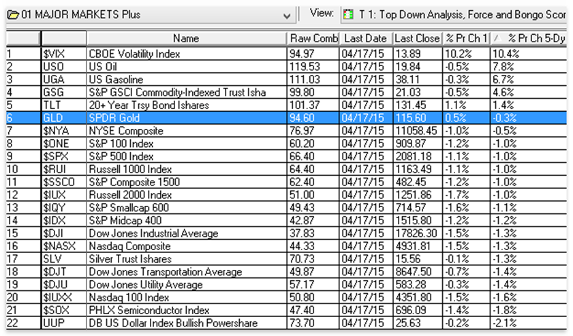Click the $DJU symbol cell
This screenshot has height=336, width=573.
[64, 284]
